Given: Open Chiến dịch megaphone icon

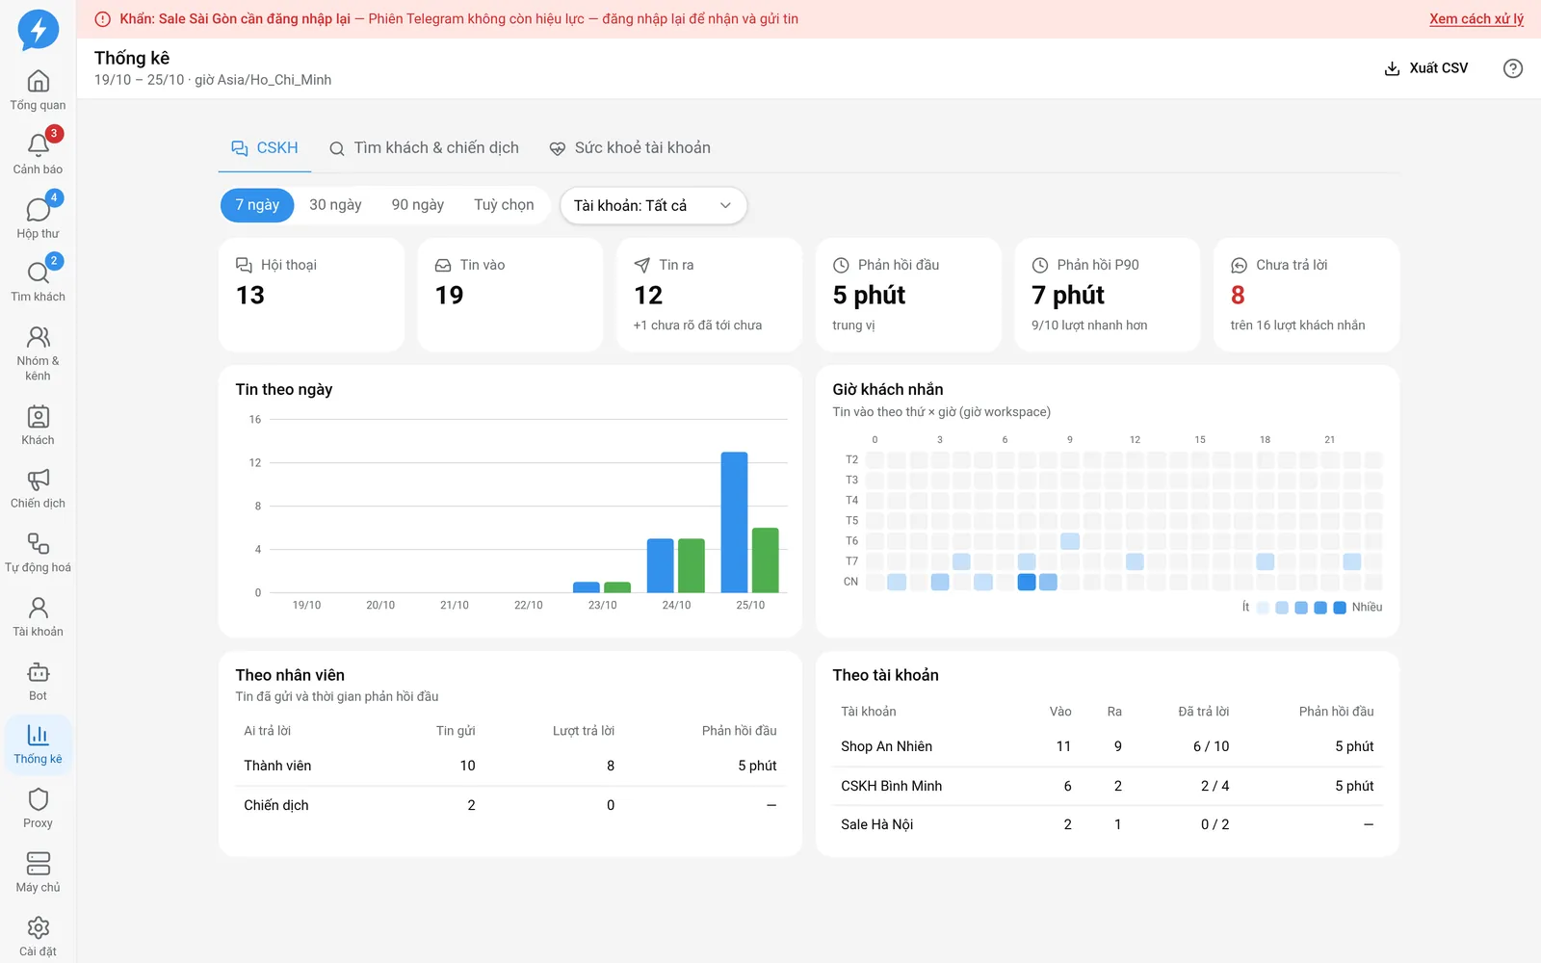Looking at the screenshot, I should (x=39, y=489).
